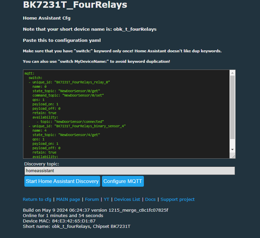The image size is (260, 238).
Task: Focus the Discovery topic input field
Action: click(x=130, y=171)
